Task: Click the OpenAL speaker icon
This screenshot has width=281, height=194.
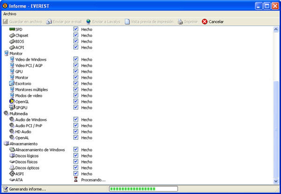Action: point(12,137)
